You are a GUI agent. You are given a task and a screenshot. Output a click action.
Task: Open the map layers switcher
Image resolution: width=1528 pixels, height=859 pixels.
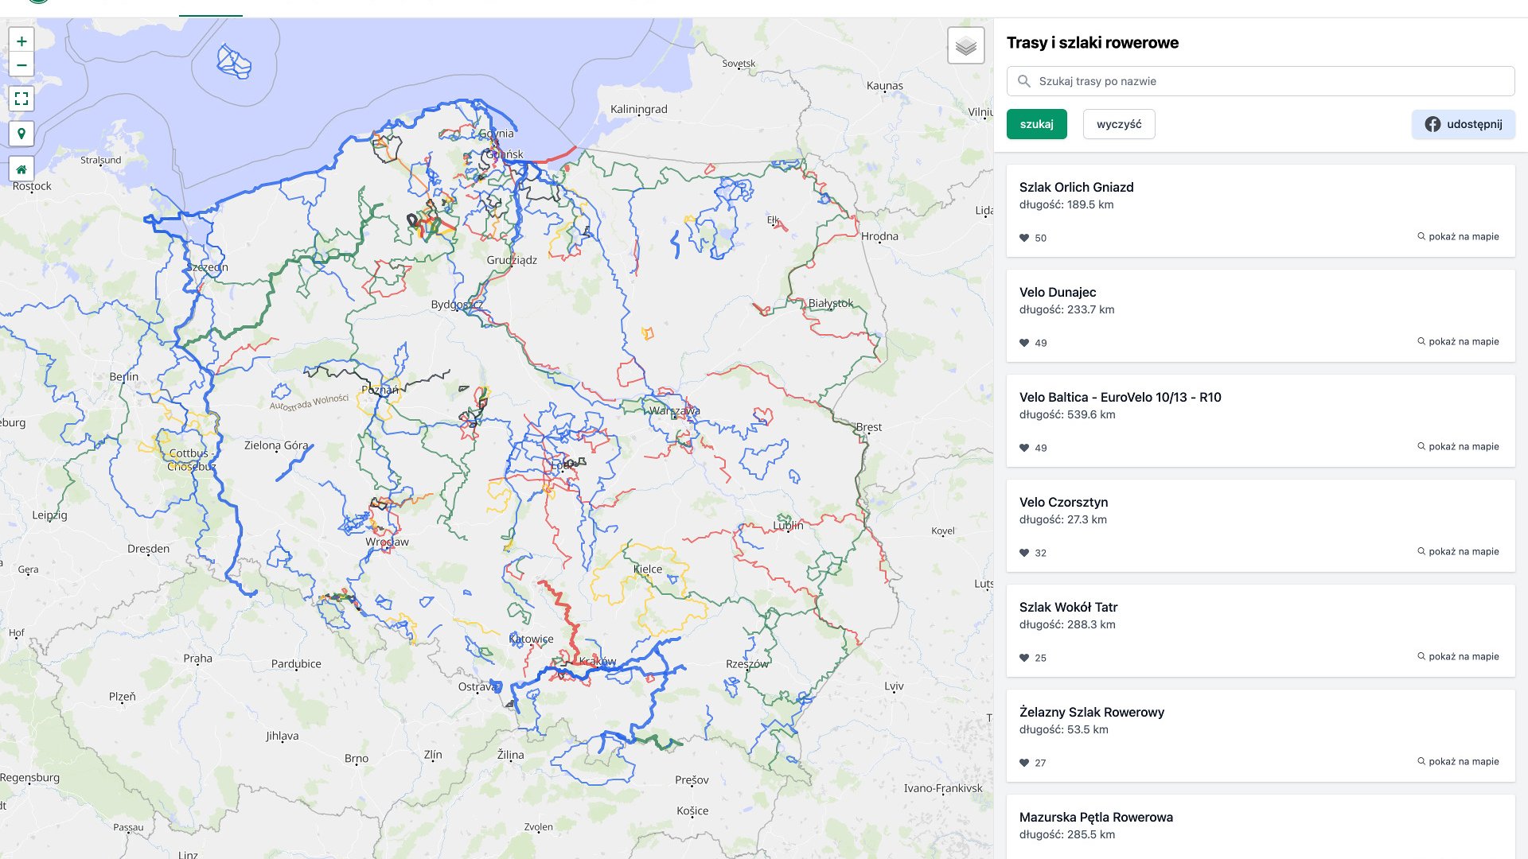[x=965, y=46]
